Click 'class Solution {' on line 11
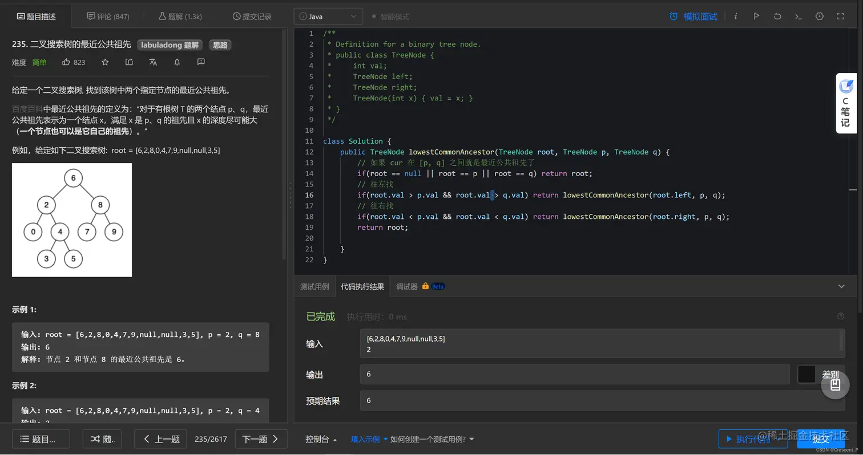 click(357, 141)
